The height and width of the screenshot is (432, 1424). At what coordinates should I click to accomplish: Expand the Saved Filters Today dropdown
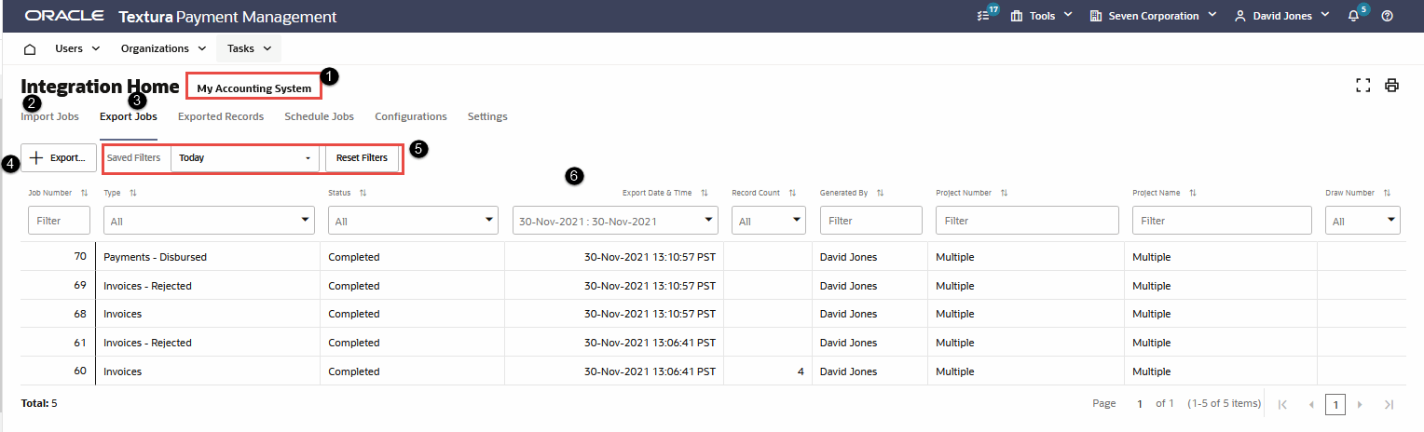click(x=245, y=158)
